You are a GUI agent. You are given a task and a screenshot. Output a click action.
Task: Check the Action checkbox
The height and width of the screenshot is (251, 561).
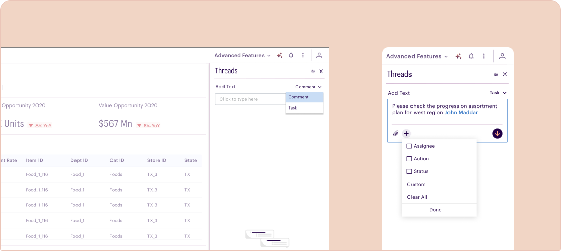(x=409, y=159)
